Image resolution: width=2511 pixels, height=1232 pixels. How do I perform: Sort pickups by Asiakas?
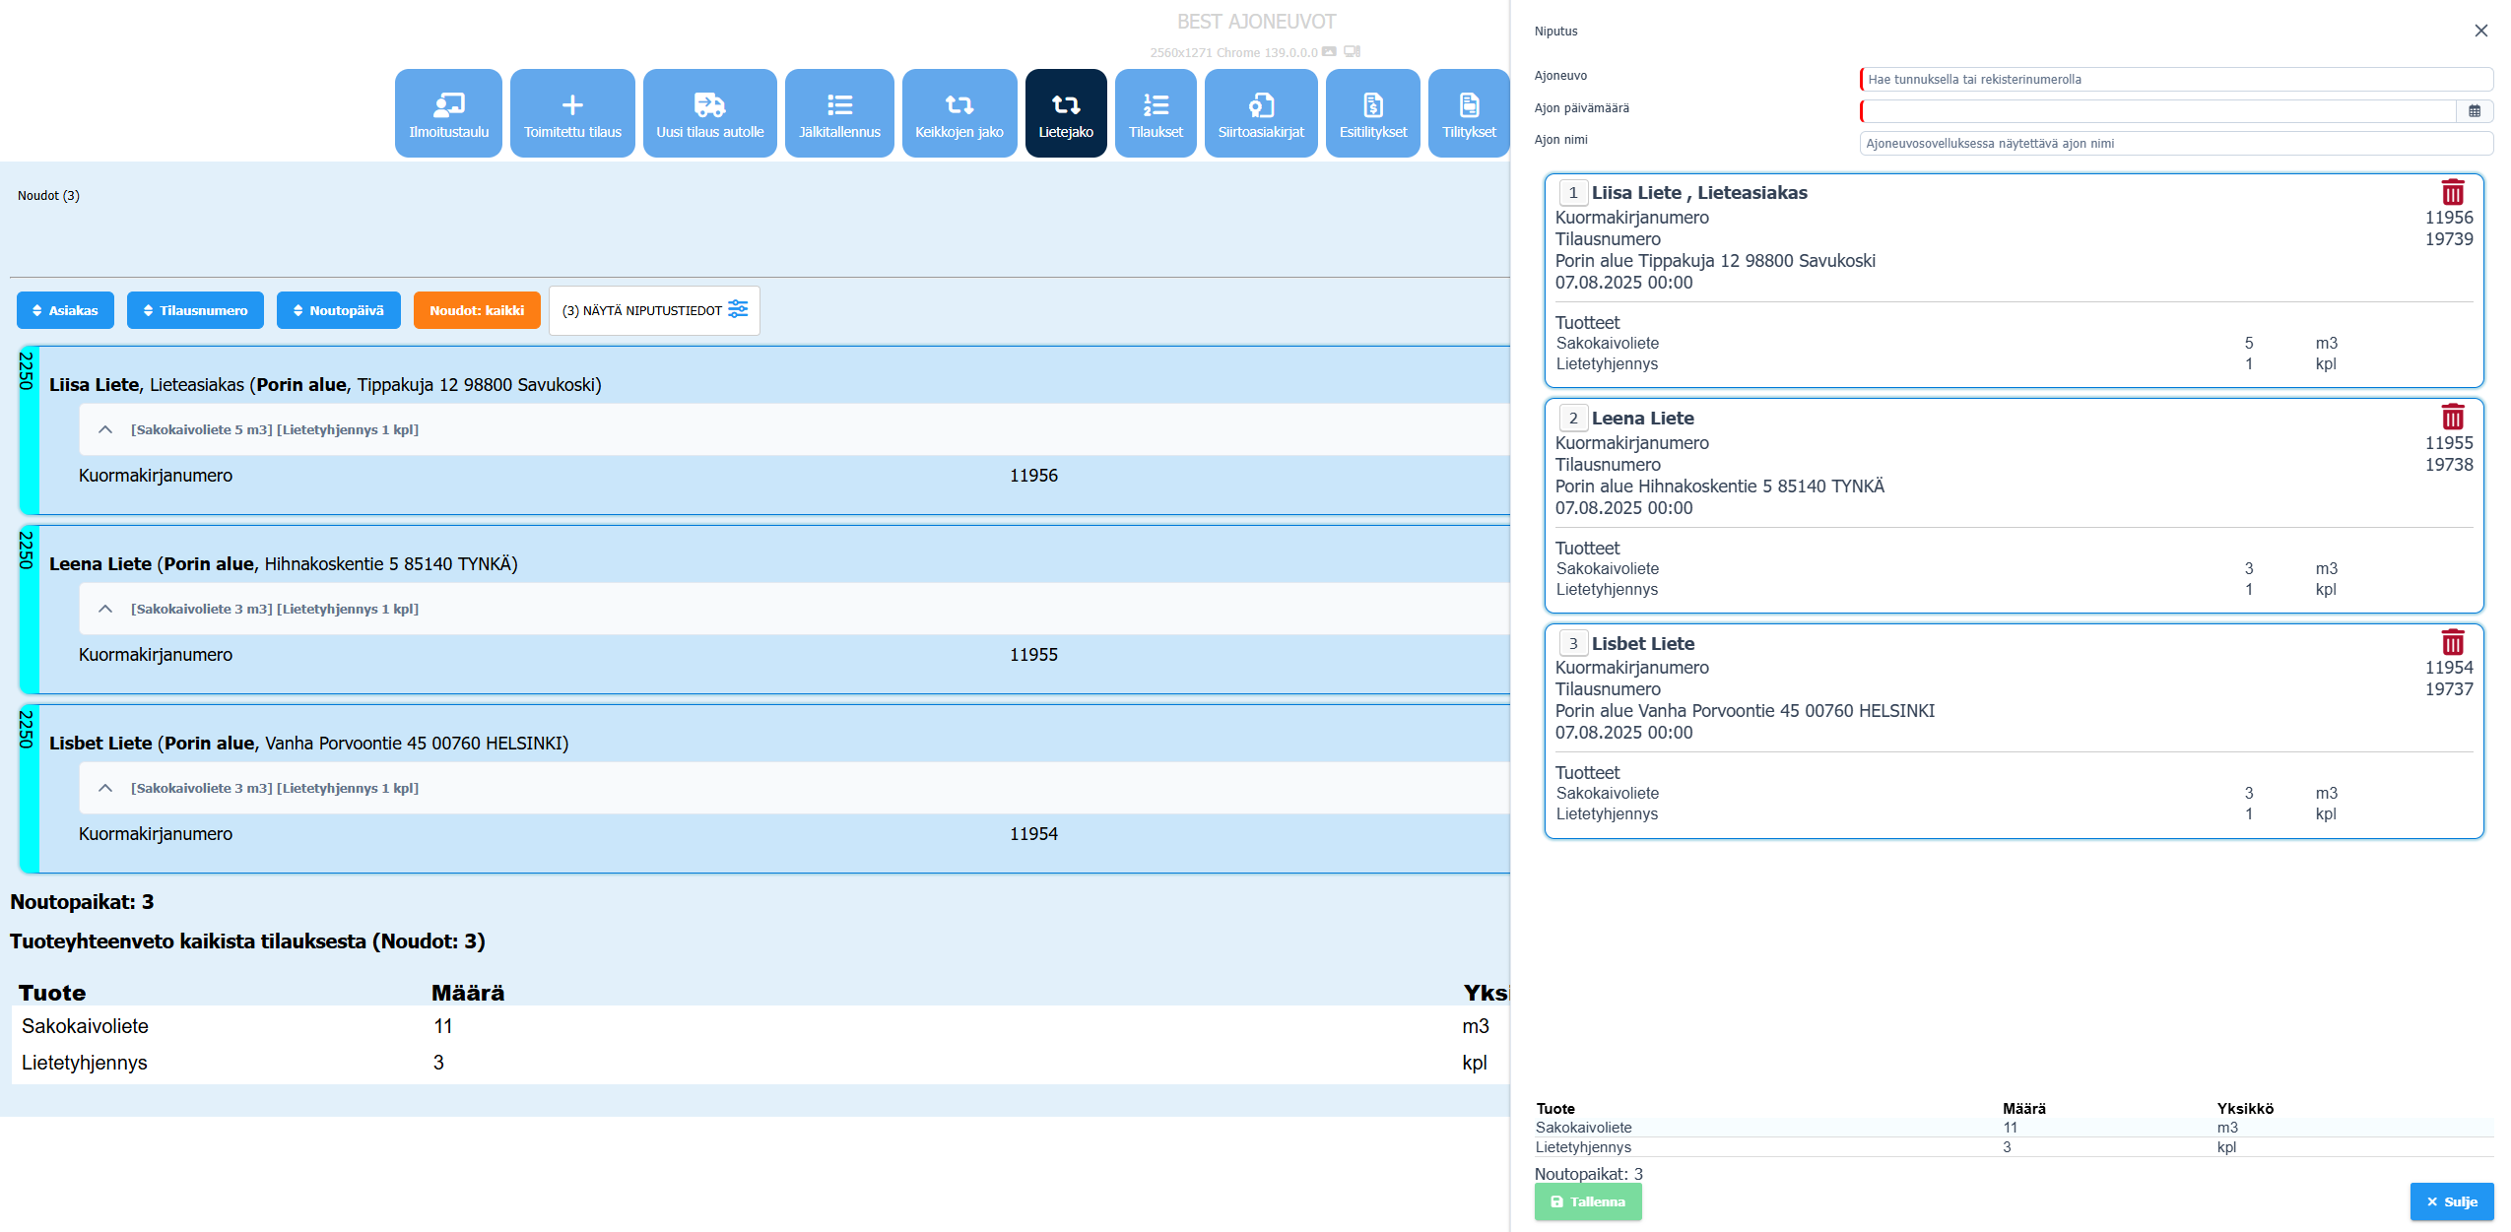click(x=65, y=310)
